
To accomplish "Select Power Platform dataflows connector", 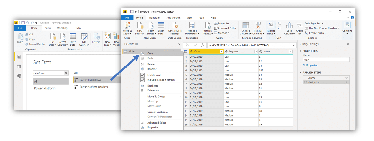I will 94,87.
